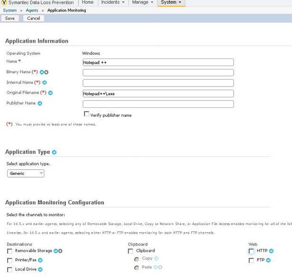This screenshot has width=292, height=277.
Task: Expand the Incidents menu
Action: [113, 2]
